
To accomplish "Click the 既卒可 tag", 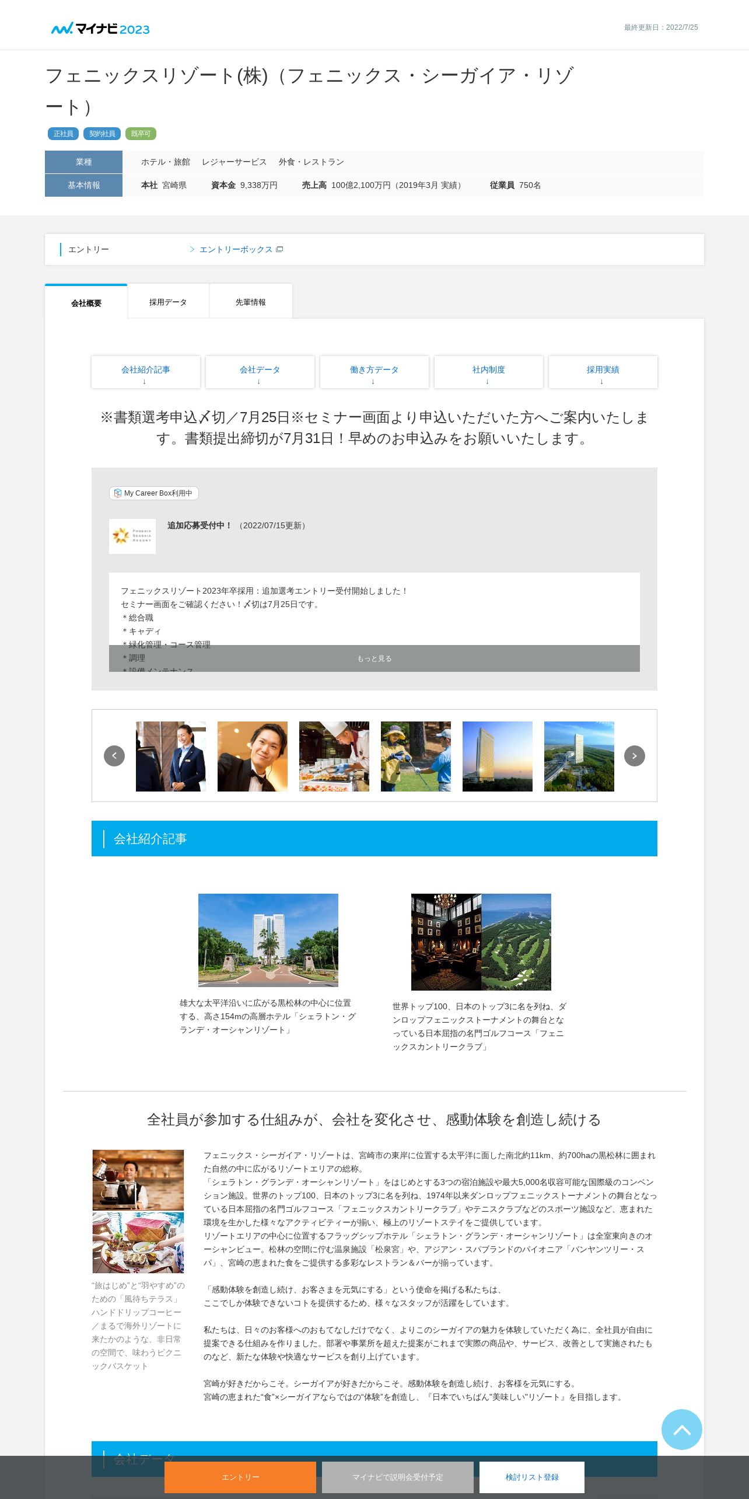I will point(141,134).
